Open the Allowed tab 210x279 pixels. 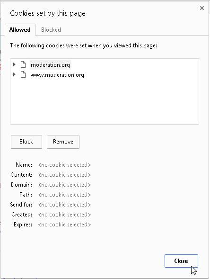(x=20, y=30)
